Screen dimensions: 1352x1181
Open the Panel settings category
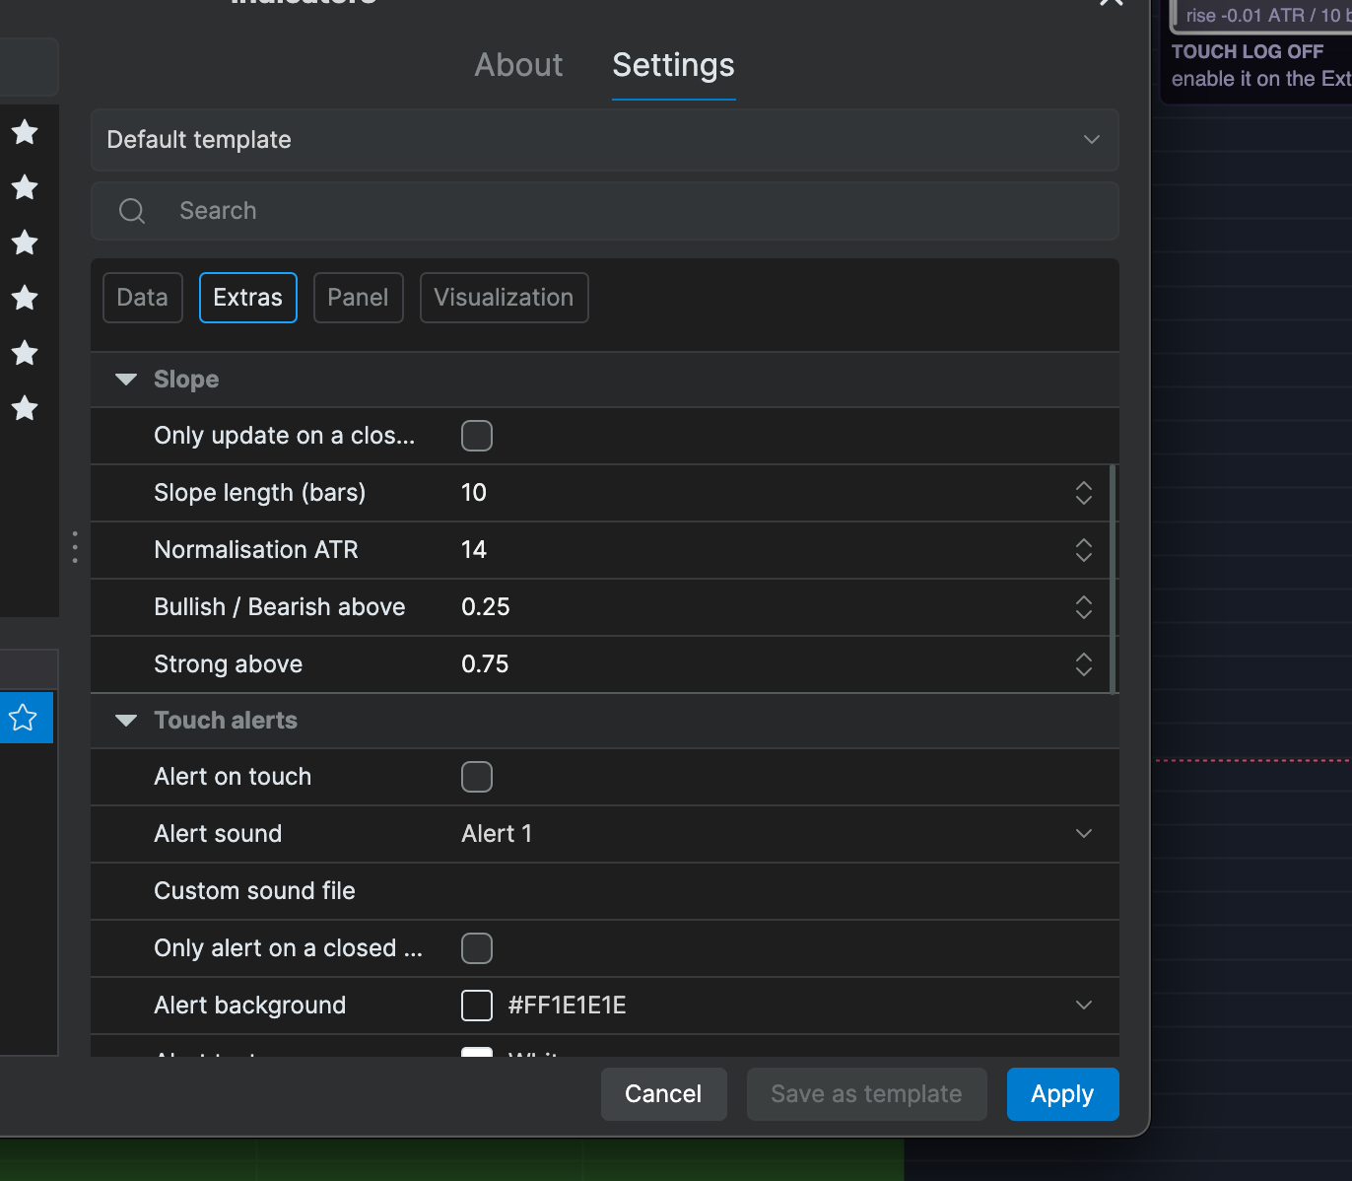(359, 298)
